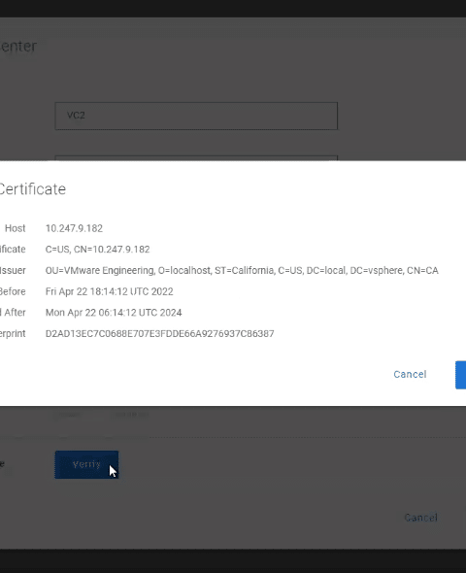This screenshot has height=573, width=466.
Task: Select date Mon Apr 22 06:14:12 UTC 2024
Action: 114,313
